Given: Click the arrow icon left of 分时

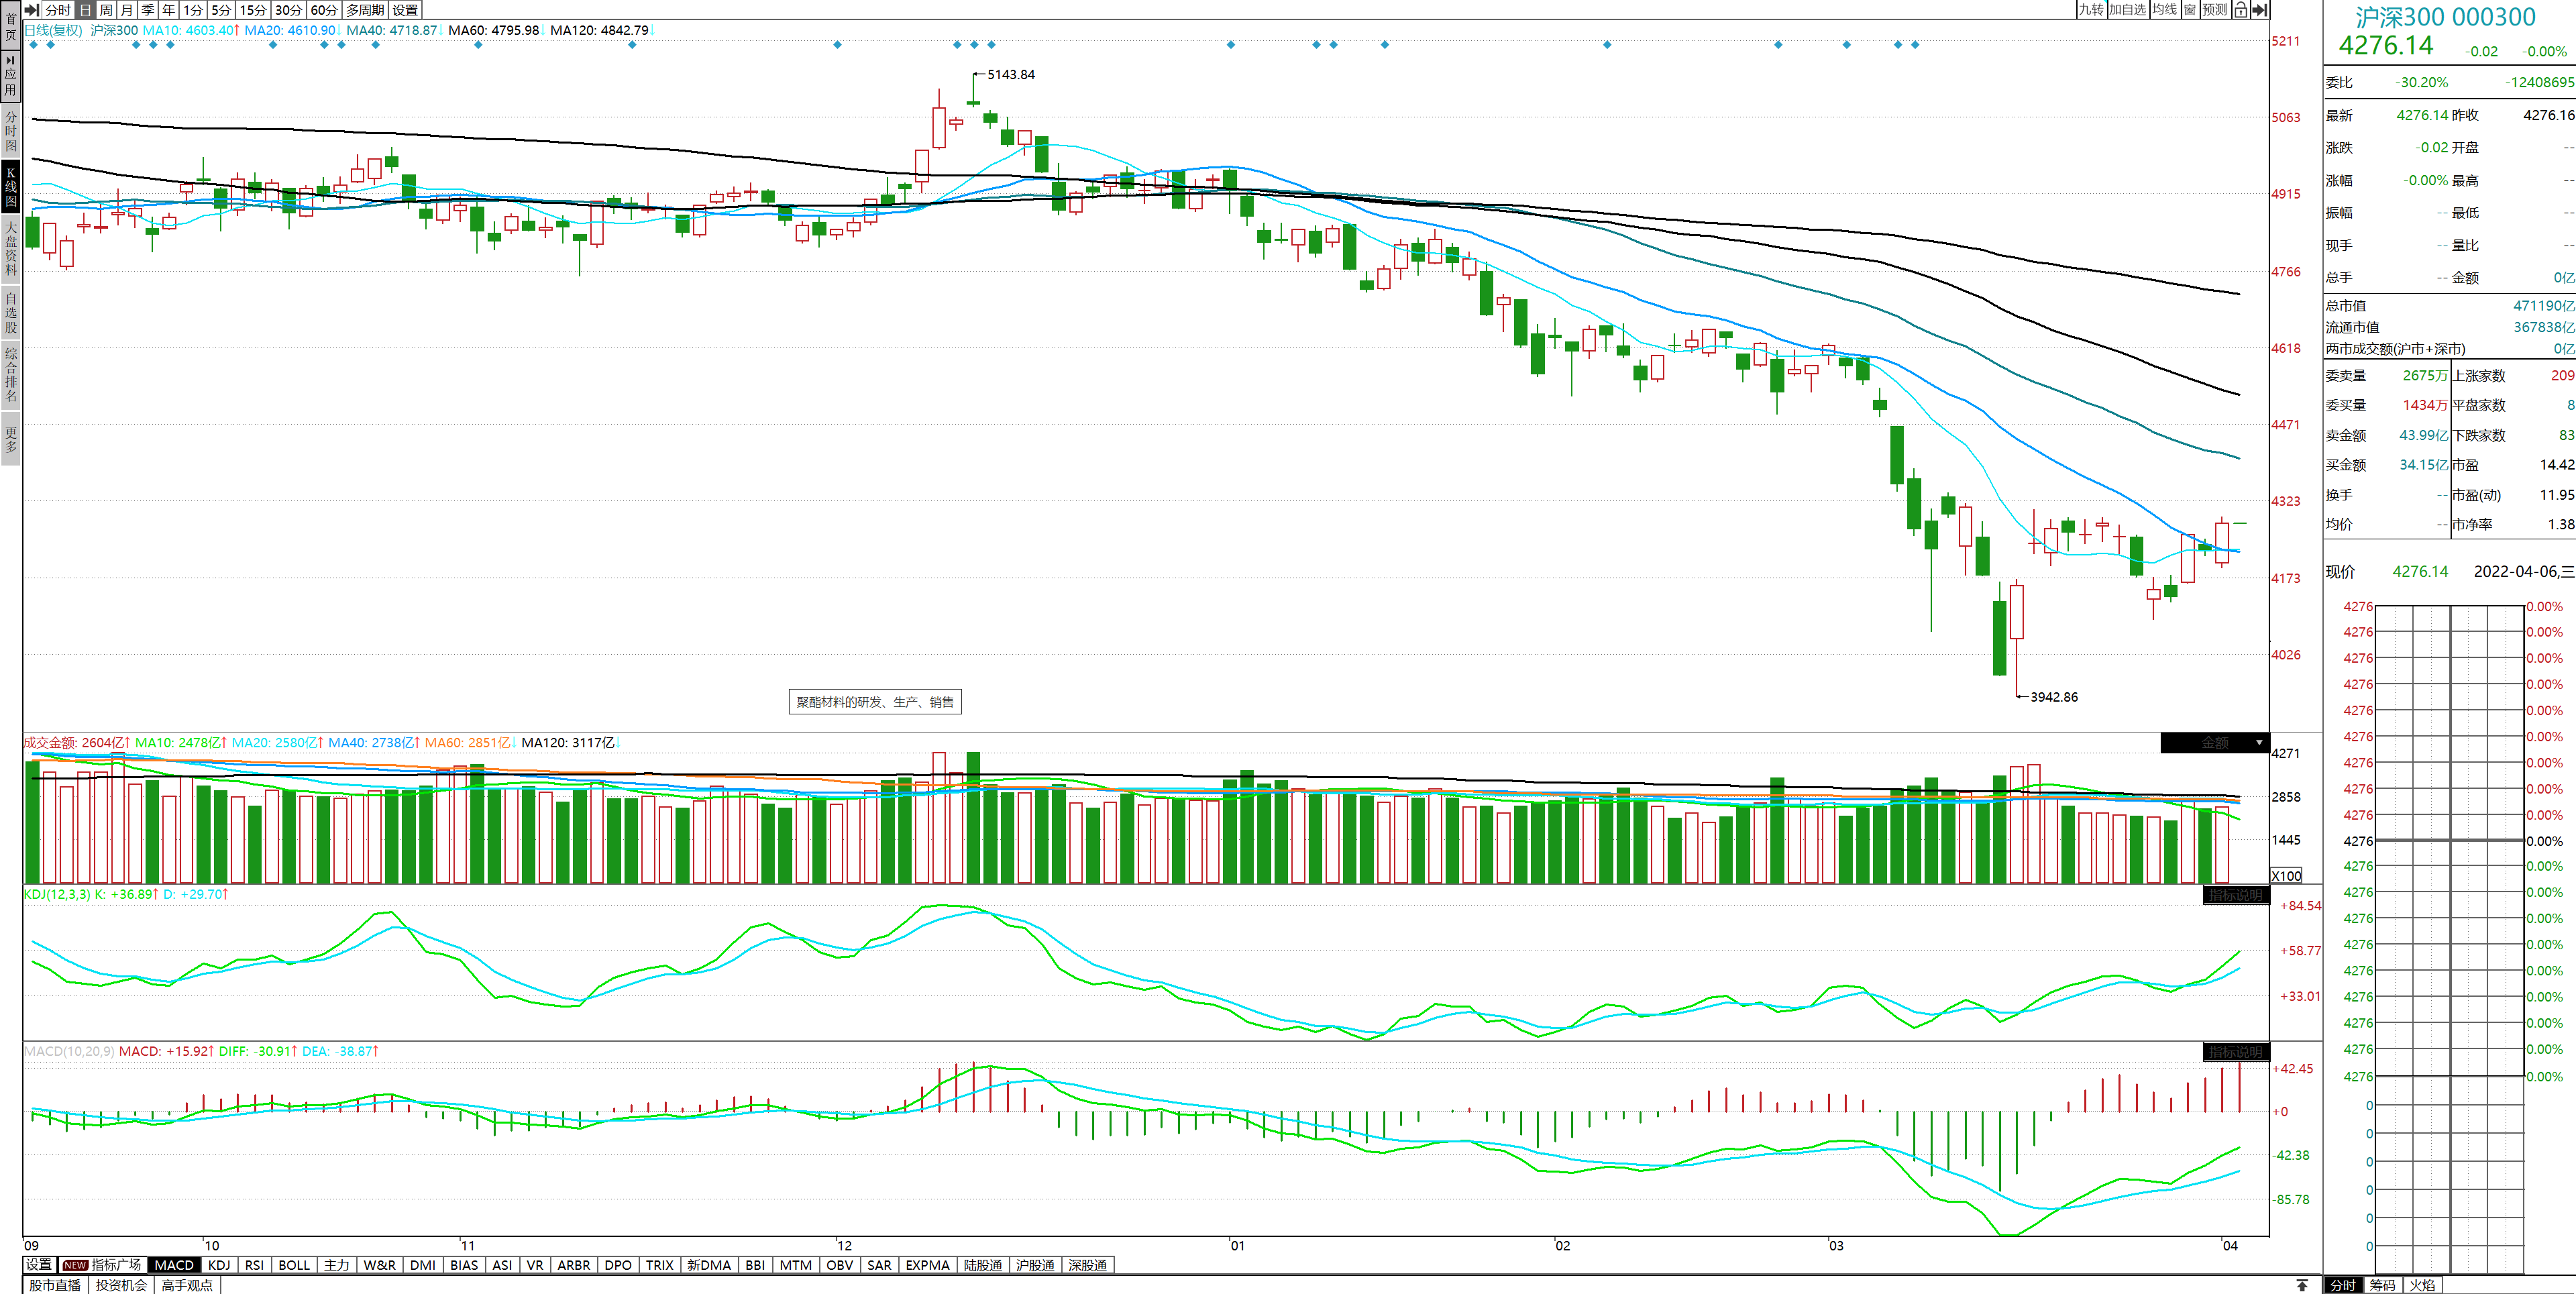Looking at the screenshot, I should [x=32, y=10].
